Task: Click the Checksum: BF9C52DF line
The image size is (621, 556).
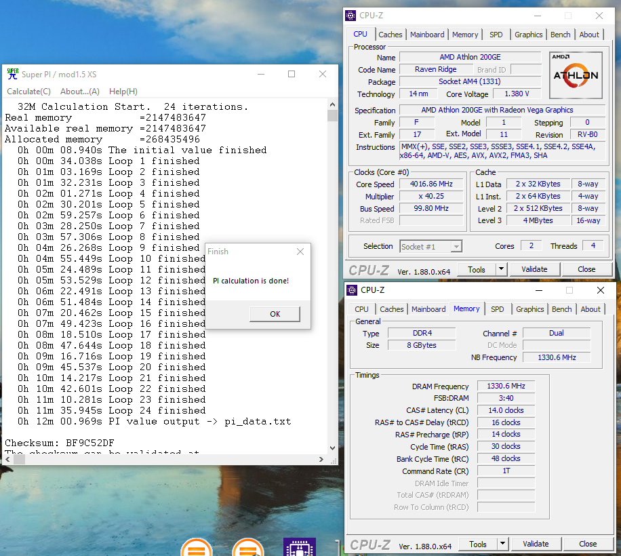Action: (x=59, y=443)
